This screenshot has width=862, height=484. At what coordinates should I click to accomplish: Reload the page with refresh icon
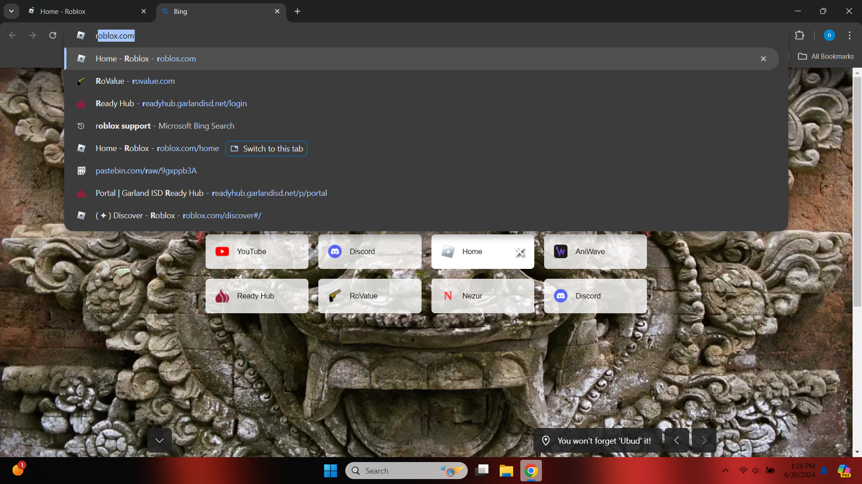click(53, 35)
